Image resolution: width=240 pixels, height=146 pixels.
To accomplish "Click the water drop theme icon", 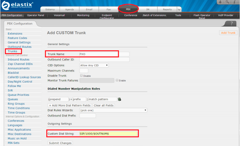I will [220, 2].
